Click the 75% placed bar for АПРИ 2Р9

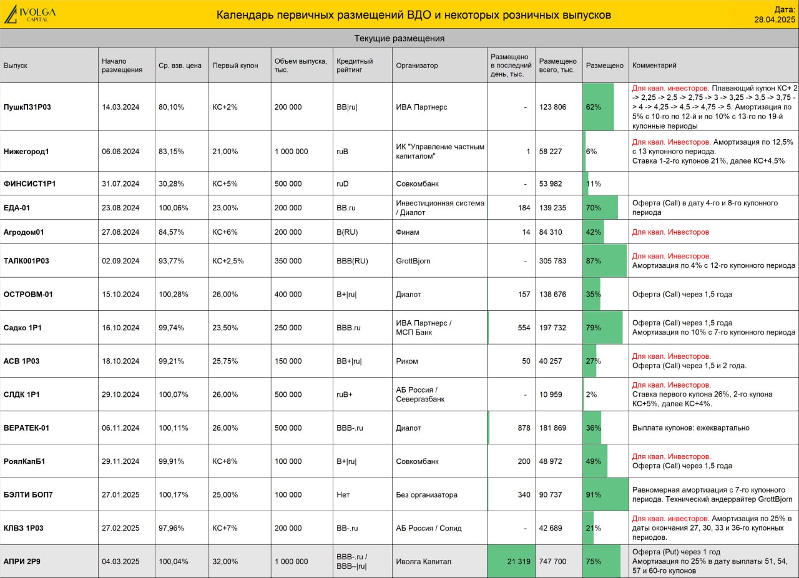click(602, 561)
